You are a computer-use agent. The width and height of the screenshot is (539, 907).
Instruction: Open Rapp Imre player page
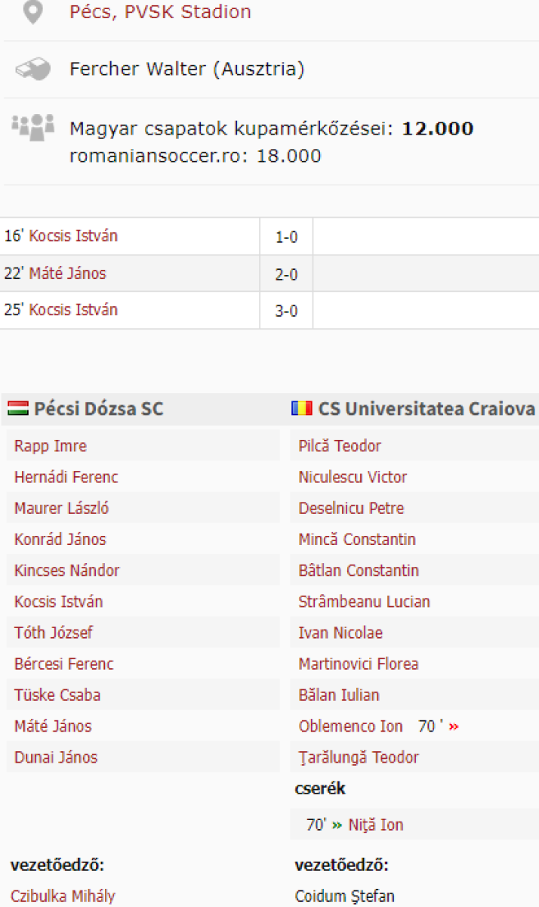pos(51,446)
